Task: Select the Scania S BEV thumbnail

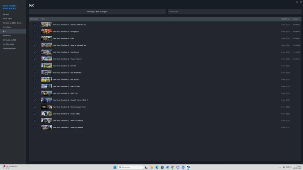Action: tap(46, 114)
